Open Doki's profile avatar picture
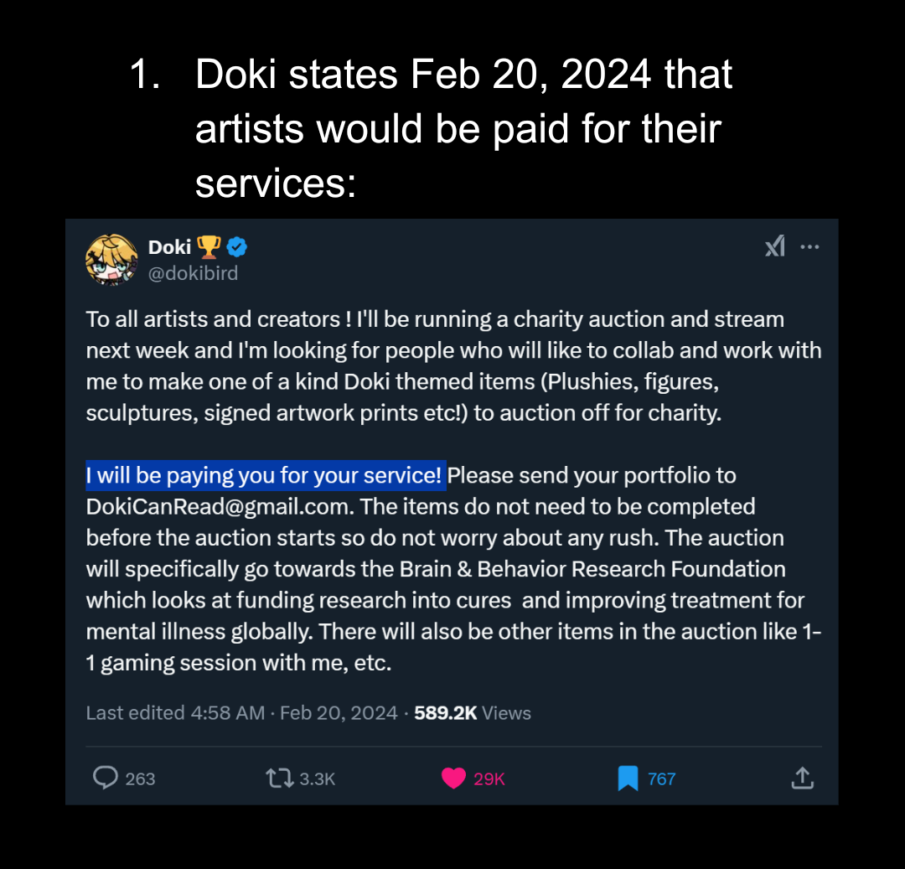The width and height of the screenshot is (905, 869). coord(111,259)
